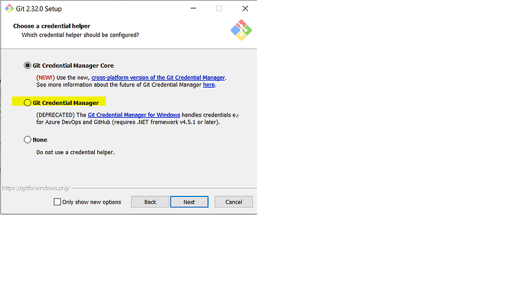Select the deprecated Git Credential Manager option

pos(28,103)
